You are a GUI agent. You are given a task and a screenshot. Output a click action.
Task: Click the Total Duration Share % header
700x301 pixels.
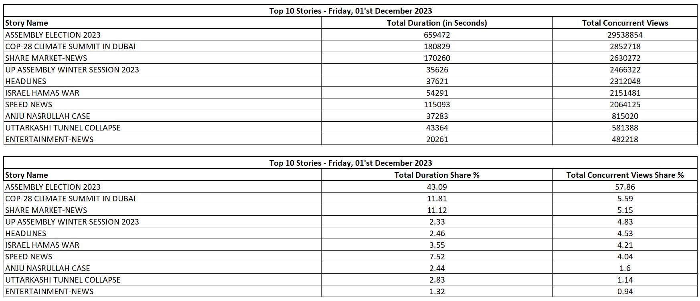pos(437,175)
